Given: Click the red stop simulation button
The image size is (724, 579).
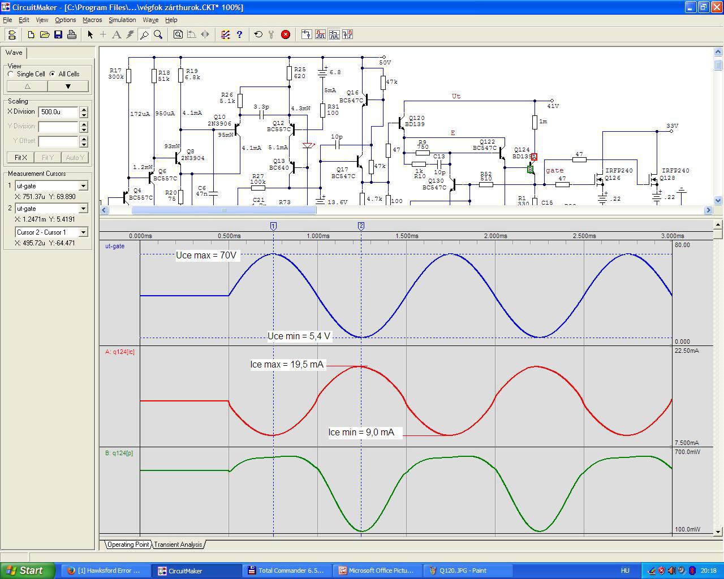Looking at the screenshot, I should 286,34.
